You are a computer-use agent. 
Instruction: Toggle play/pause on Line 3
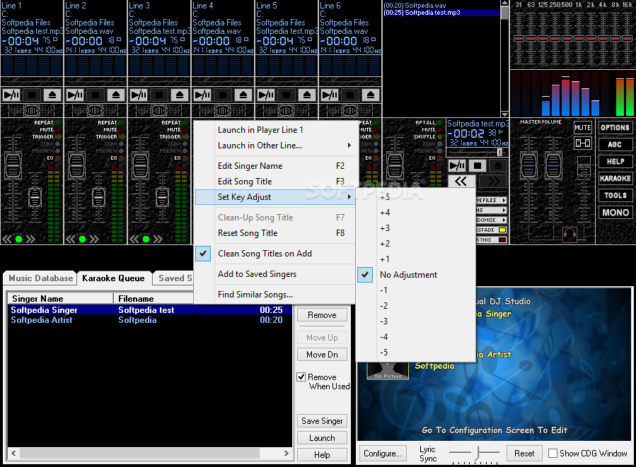pyautogui.click(x=139, y=95)
